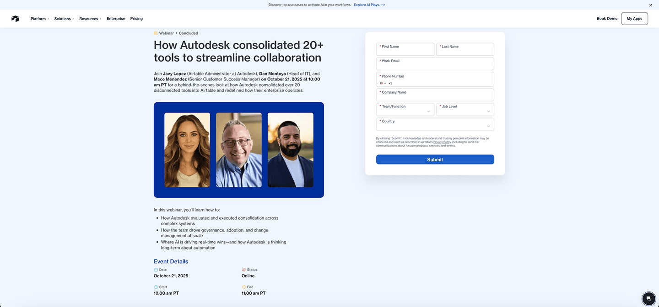Image resolution: width=659 pixels, height=307 pixels.
Task: Click the Book Demo button
Action: tap(606, 18)
